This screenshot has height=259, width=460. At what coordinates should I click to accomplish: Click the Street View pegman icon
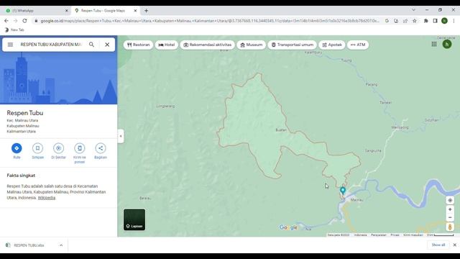[x=450, y=227]
